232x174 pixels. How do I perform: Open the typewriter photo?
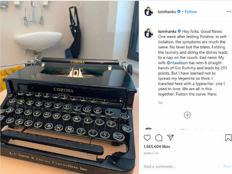click(69, 87)
